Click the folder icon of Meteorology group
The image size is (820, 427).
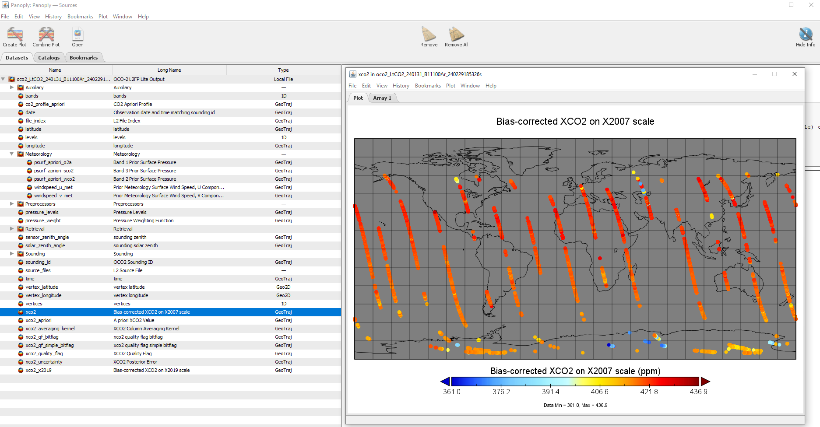[21, 154]
